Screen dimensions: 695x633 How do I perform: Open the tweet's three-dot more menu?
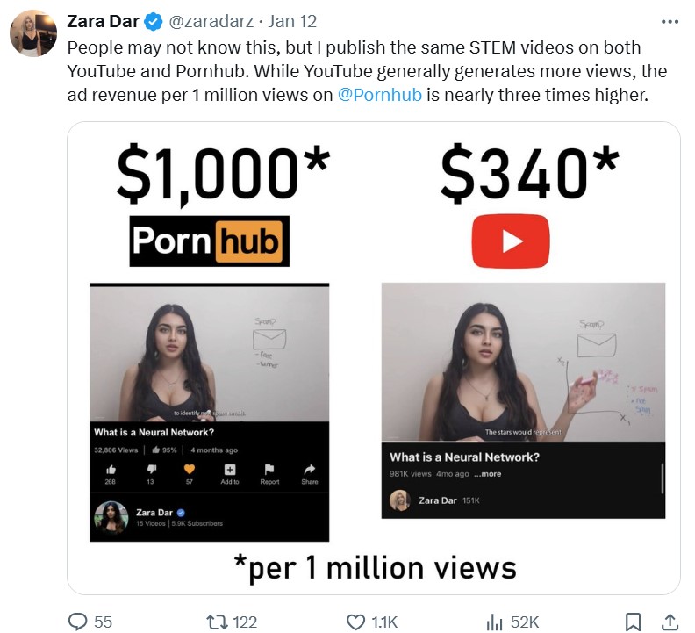point(670,21)
